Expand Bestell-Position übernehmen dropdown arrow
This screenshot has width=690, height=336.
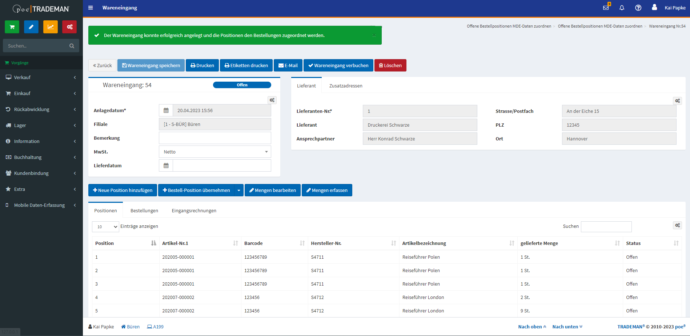pyautogui.click(x=239, y=190)
